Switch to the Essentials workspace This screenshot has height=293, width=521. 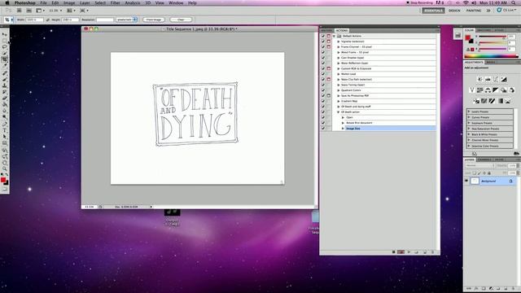tap(433, 11)
